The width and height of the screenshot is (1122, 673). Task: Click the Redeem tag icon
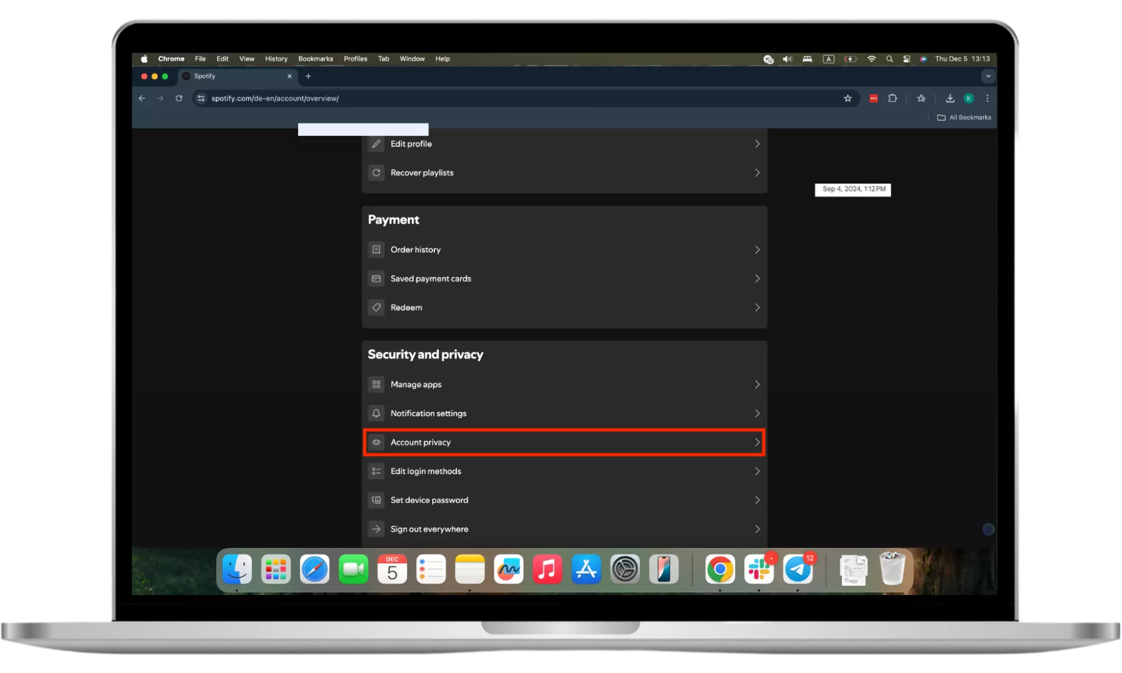point(376,307)
